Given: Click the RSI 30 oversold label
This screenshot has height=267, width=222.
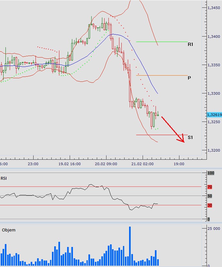Looking at the screenshot, I should coord(210,205).
